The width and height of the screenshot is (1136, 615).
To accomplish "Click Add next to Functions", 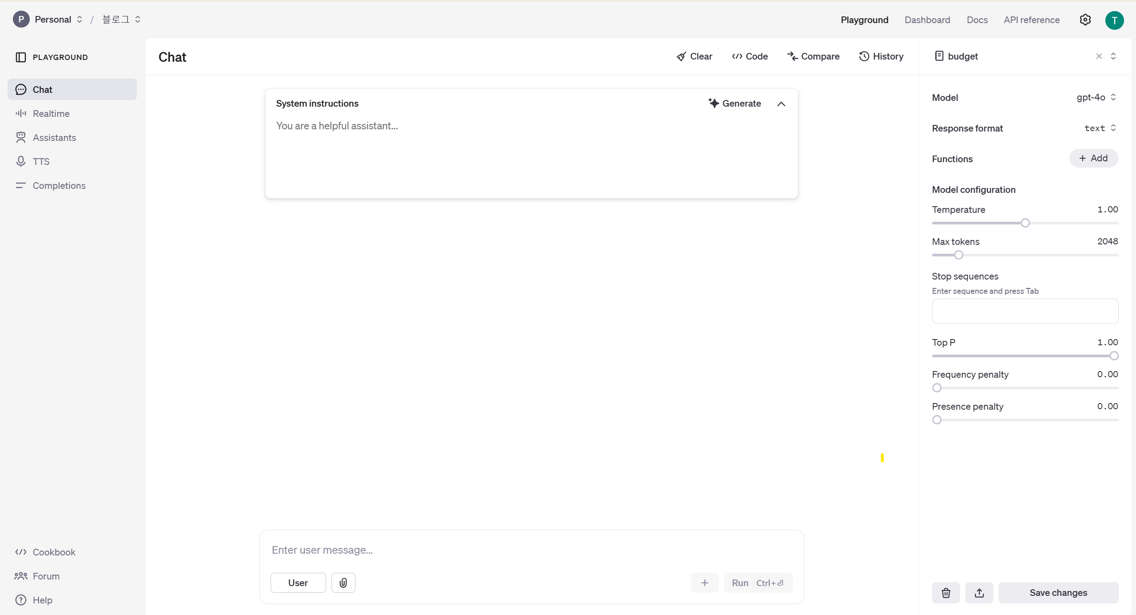I will click(x=1093, y=158).
